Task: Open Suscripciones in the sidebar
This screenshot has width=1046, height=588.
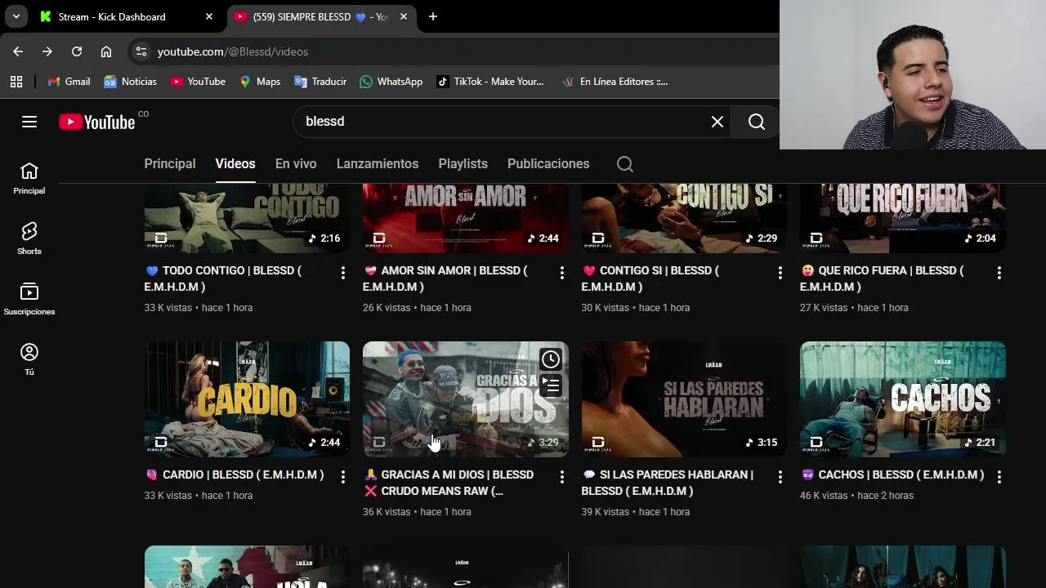Action: pyautogui.click(x=29, y=300)
